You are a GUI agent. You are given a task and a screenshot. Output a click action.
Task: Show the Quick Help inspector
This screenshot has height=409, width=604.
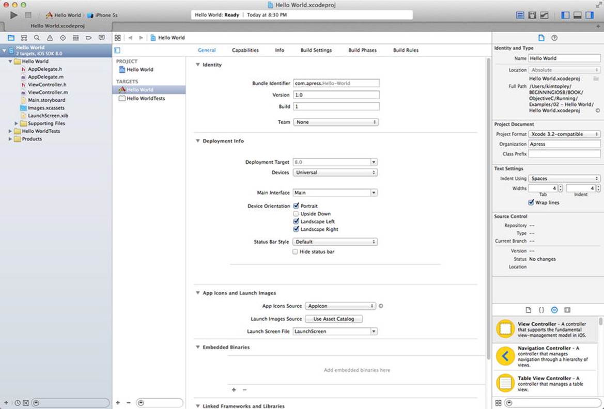(x=554, y=38)
